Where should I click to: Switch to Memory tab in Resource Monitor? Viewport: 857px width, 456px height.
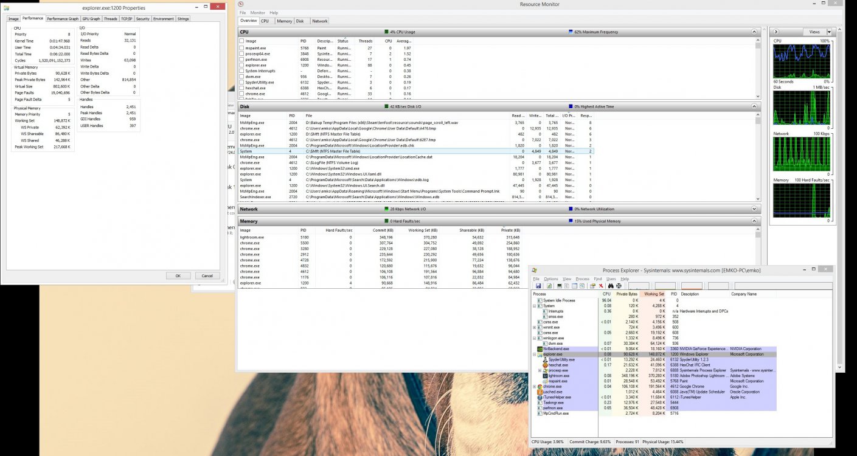pos(284,21)
